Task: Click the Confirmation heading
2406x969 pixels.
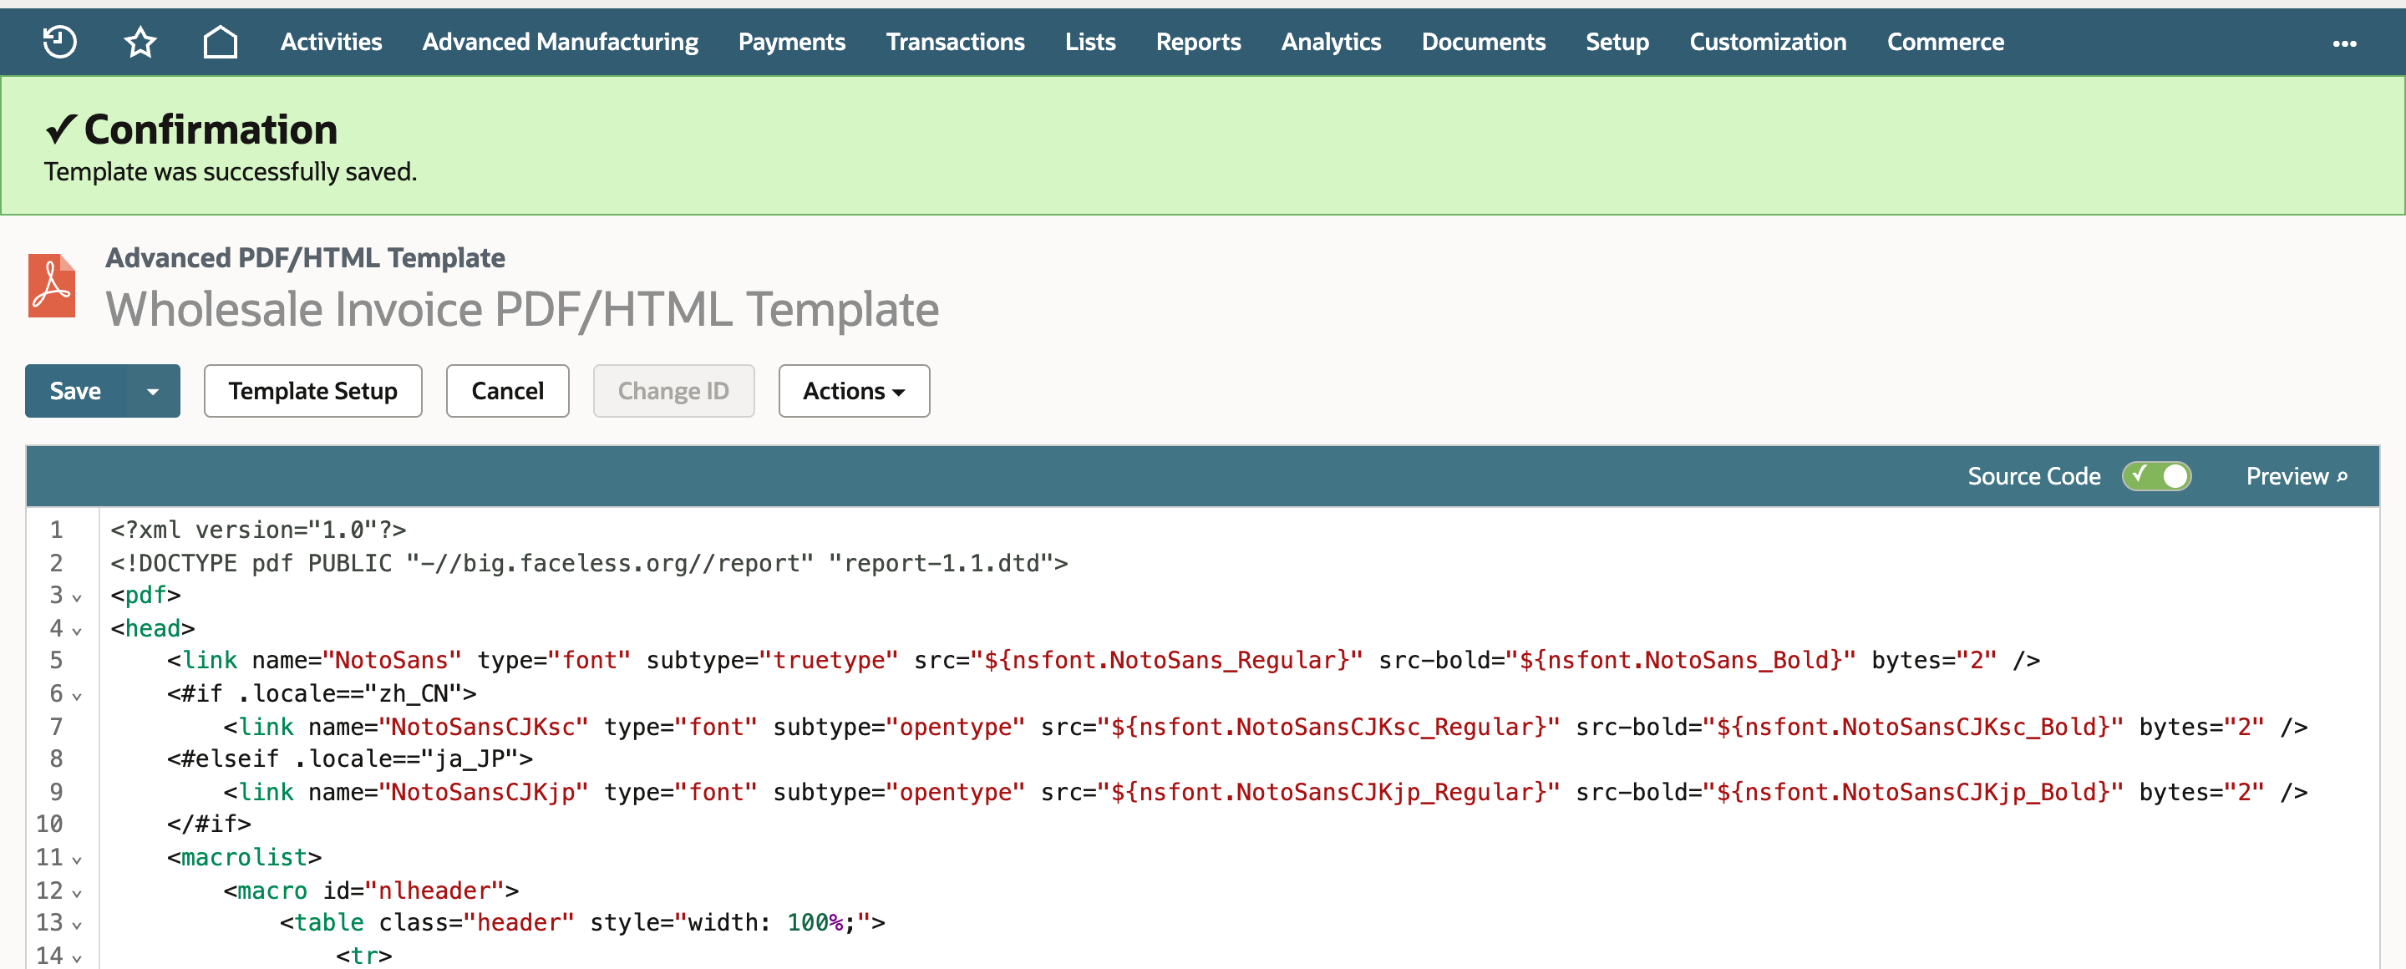Action: 211,129
